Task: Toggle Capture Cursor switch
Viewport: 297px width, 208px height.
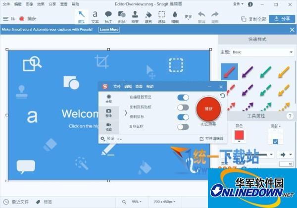Action: click(x=183, y=117)
